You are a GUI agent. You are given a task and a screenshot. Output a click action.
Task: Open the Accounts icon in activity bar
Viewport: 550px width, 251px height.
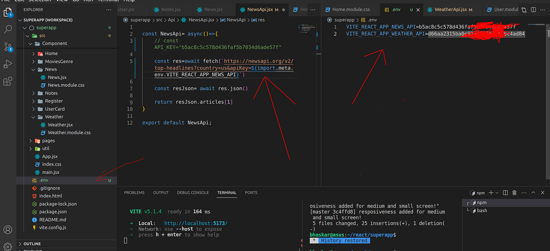pos(8,230)
